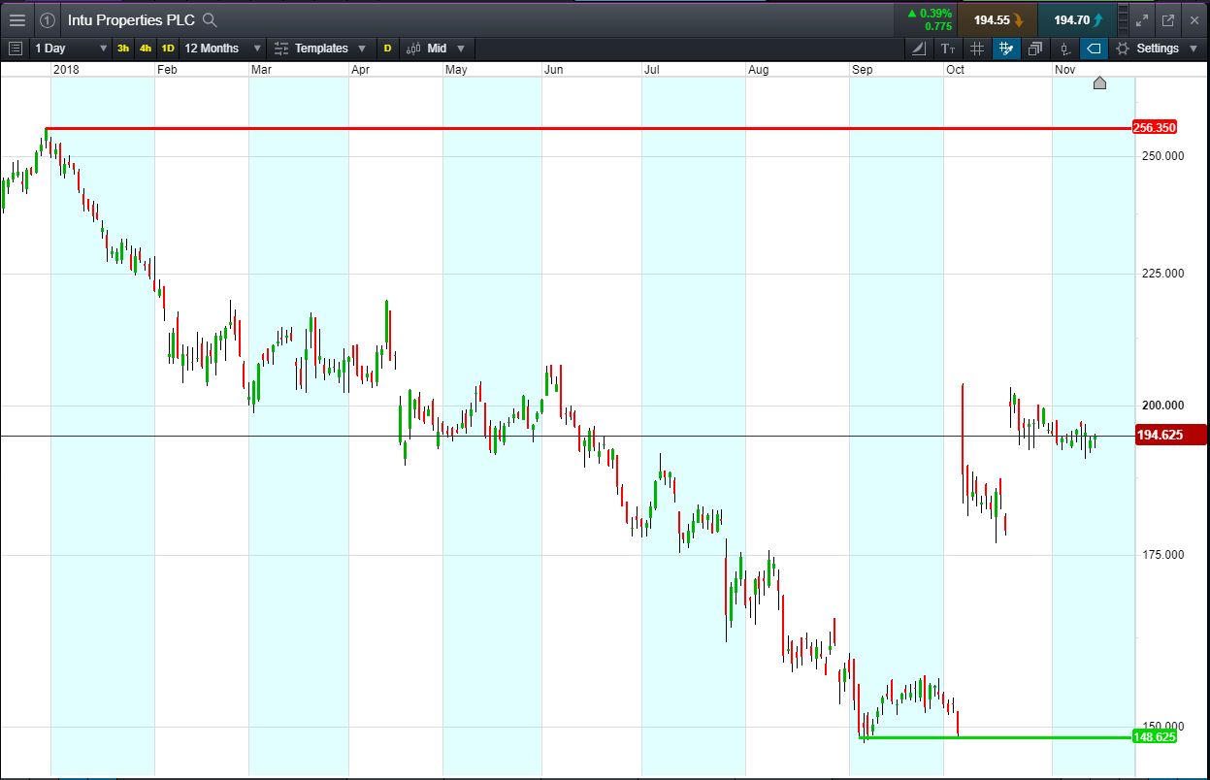This screenshot has width=1210, height=780.
Task: Open the 1 Day interval dropdown
Action: point(71,48)
